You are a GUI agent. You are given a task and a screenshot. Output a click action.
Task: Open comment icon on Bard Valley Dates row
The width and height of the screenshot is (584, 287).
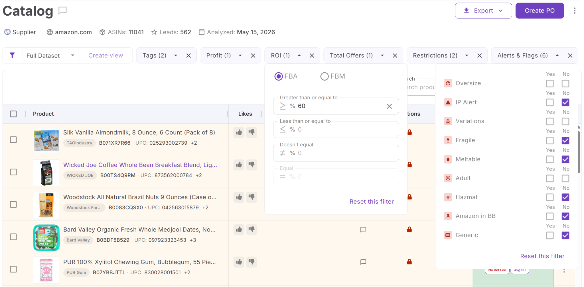tap(363, 229)
